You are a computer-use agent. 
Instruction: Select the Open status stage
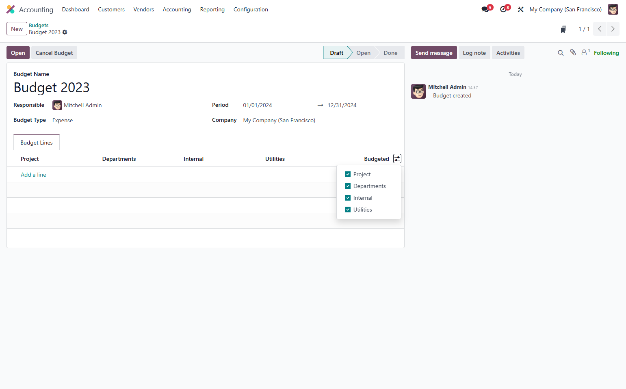tap(363, 53)
